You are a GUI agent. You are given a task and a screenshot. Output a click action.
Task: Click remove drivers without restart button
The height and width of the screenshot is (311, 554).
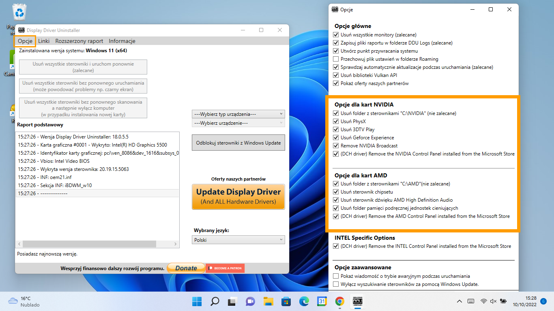click(84, 86)
